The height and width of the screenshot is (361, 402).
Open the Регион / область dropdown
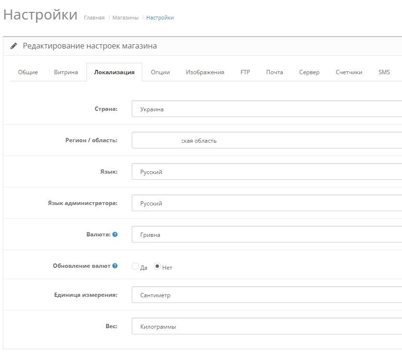tap(267, 140)
